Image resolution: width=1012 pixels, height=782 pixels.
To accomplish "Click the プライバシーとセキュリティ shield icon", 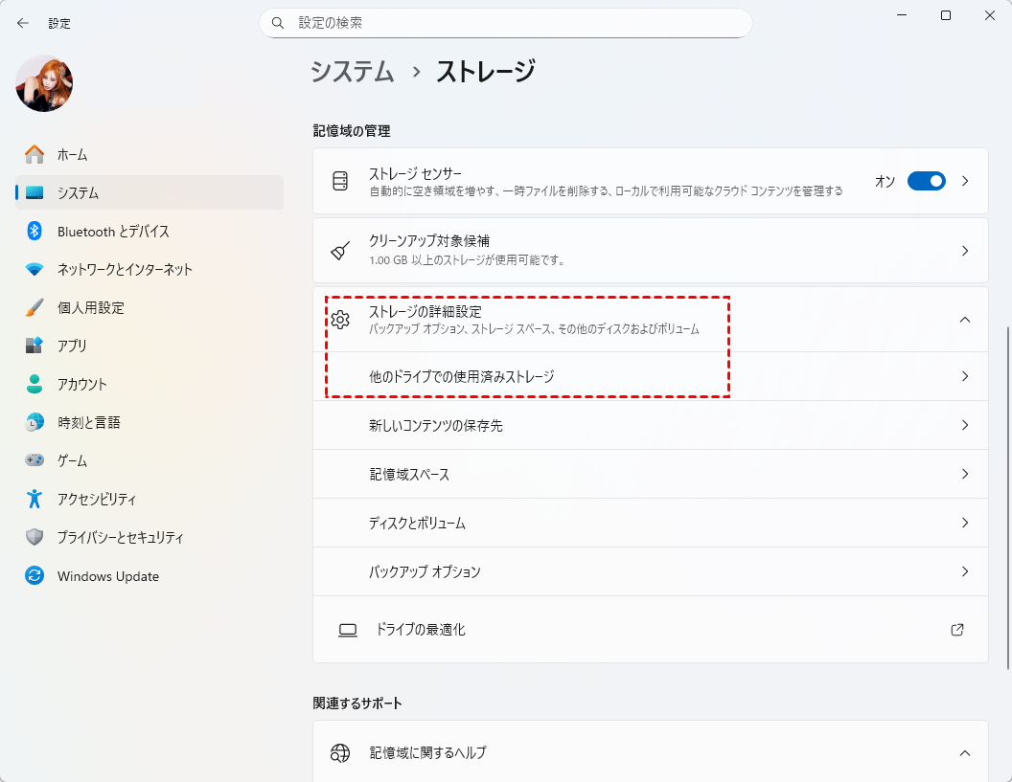I will 34,537.
